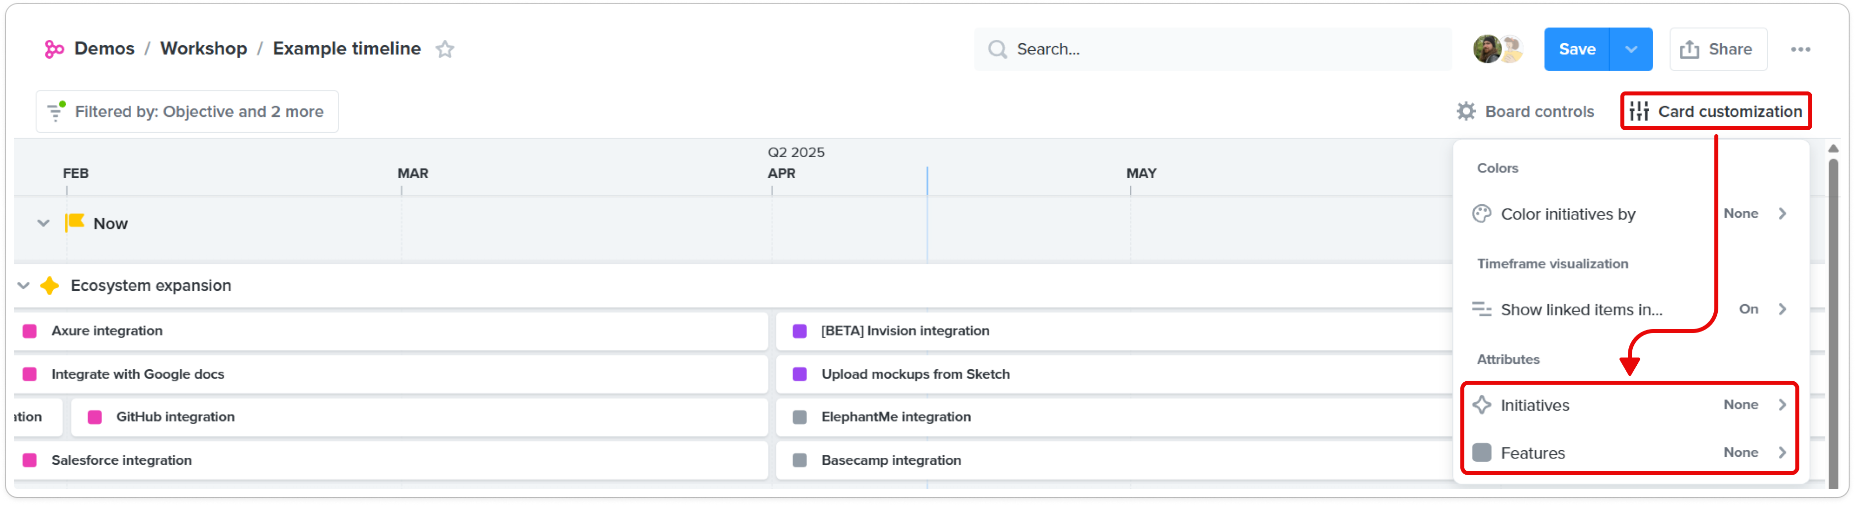
Task: Open the Color initiatives by option
Action: tap(1630, 213)
